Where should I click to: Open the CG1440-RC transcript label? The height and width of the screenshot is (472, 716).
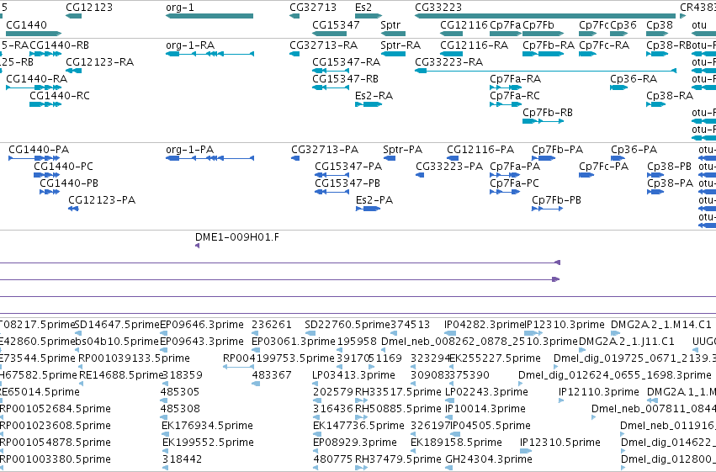click(x=60, y=96)
